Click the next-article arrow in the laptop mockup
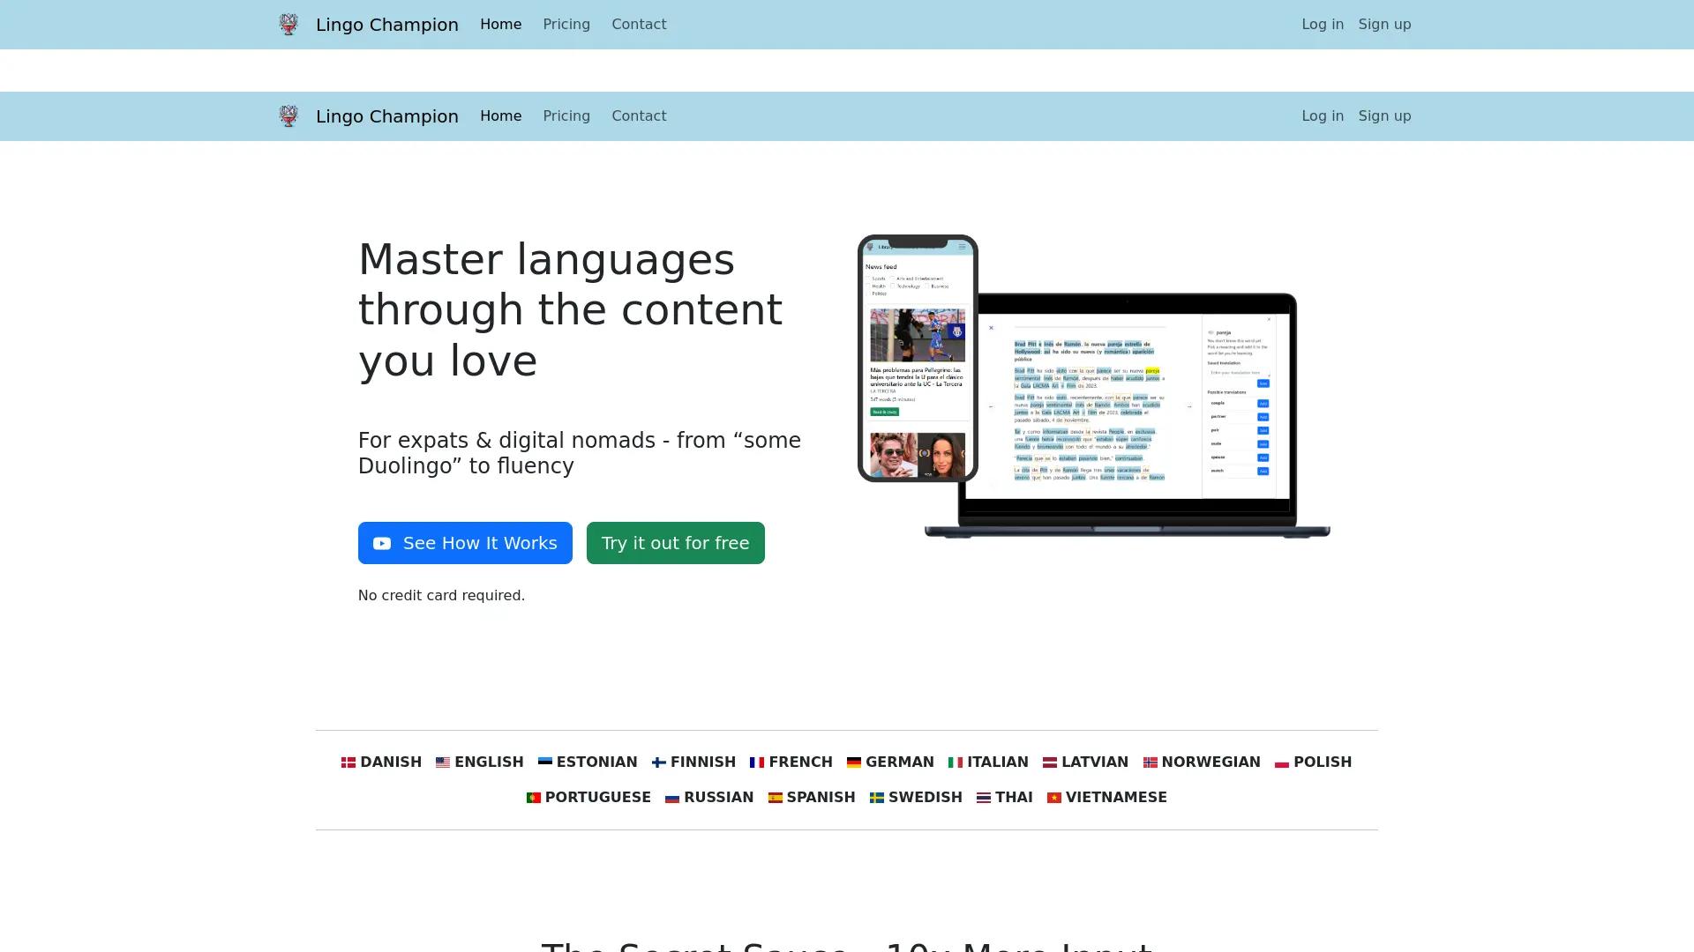The height and width of the screenshot is (952, 1694). 1189,406
